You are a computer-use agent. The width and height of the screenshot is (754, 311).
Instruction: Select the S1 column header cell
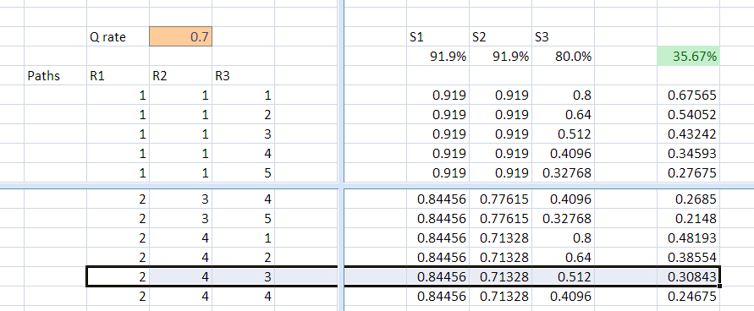[x=438, y=37]
